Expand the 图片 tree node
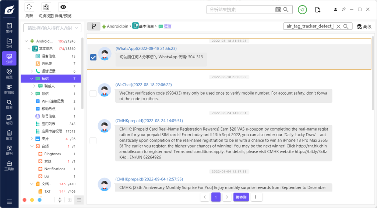 (x=32, y=139)
